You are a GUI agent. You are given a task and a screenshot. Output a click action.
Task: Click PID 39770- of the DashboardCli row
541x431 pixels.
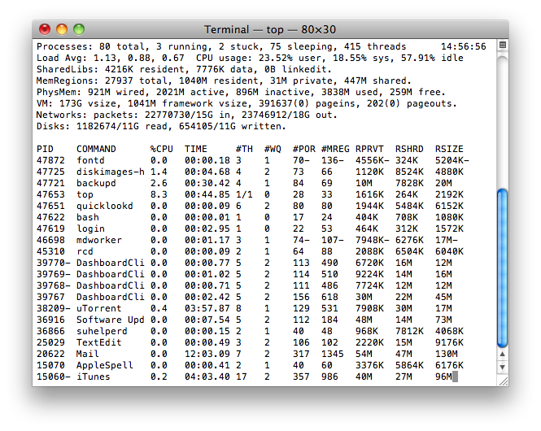pos(54,263)
